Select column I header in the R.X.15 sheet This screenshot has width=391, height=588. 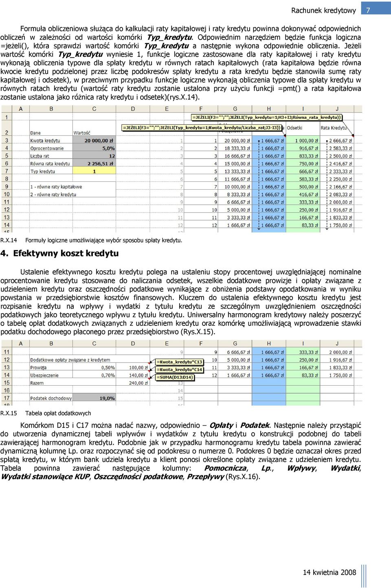coord(303,343)
